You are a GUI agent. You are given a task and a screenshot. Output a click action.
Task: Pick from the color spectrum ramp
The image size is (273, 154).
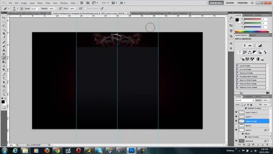point(252,32)
